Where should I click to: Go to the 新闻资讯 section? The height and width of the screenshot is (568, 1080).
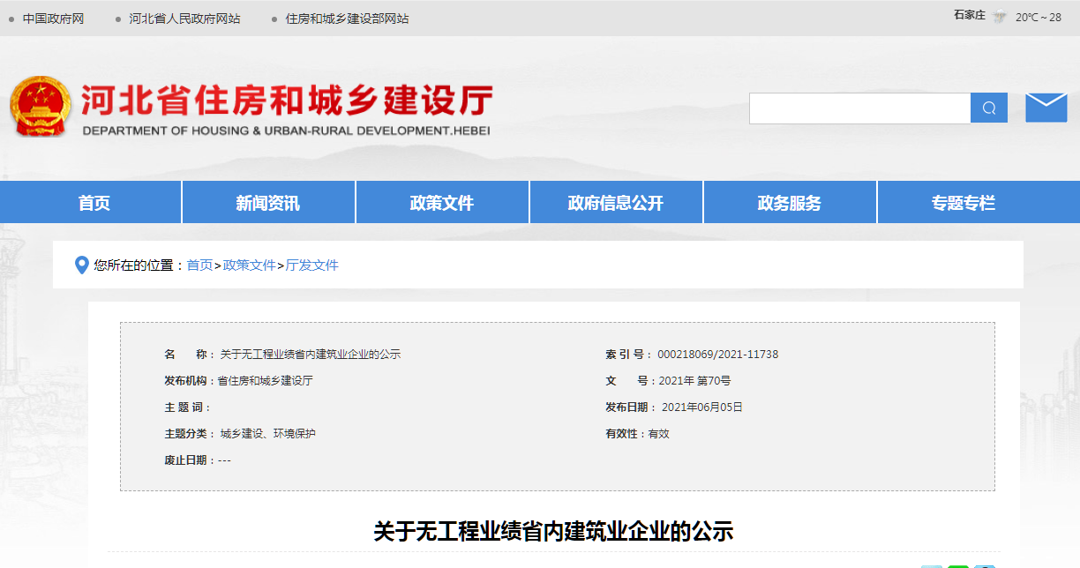point(267,203)
